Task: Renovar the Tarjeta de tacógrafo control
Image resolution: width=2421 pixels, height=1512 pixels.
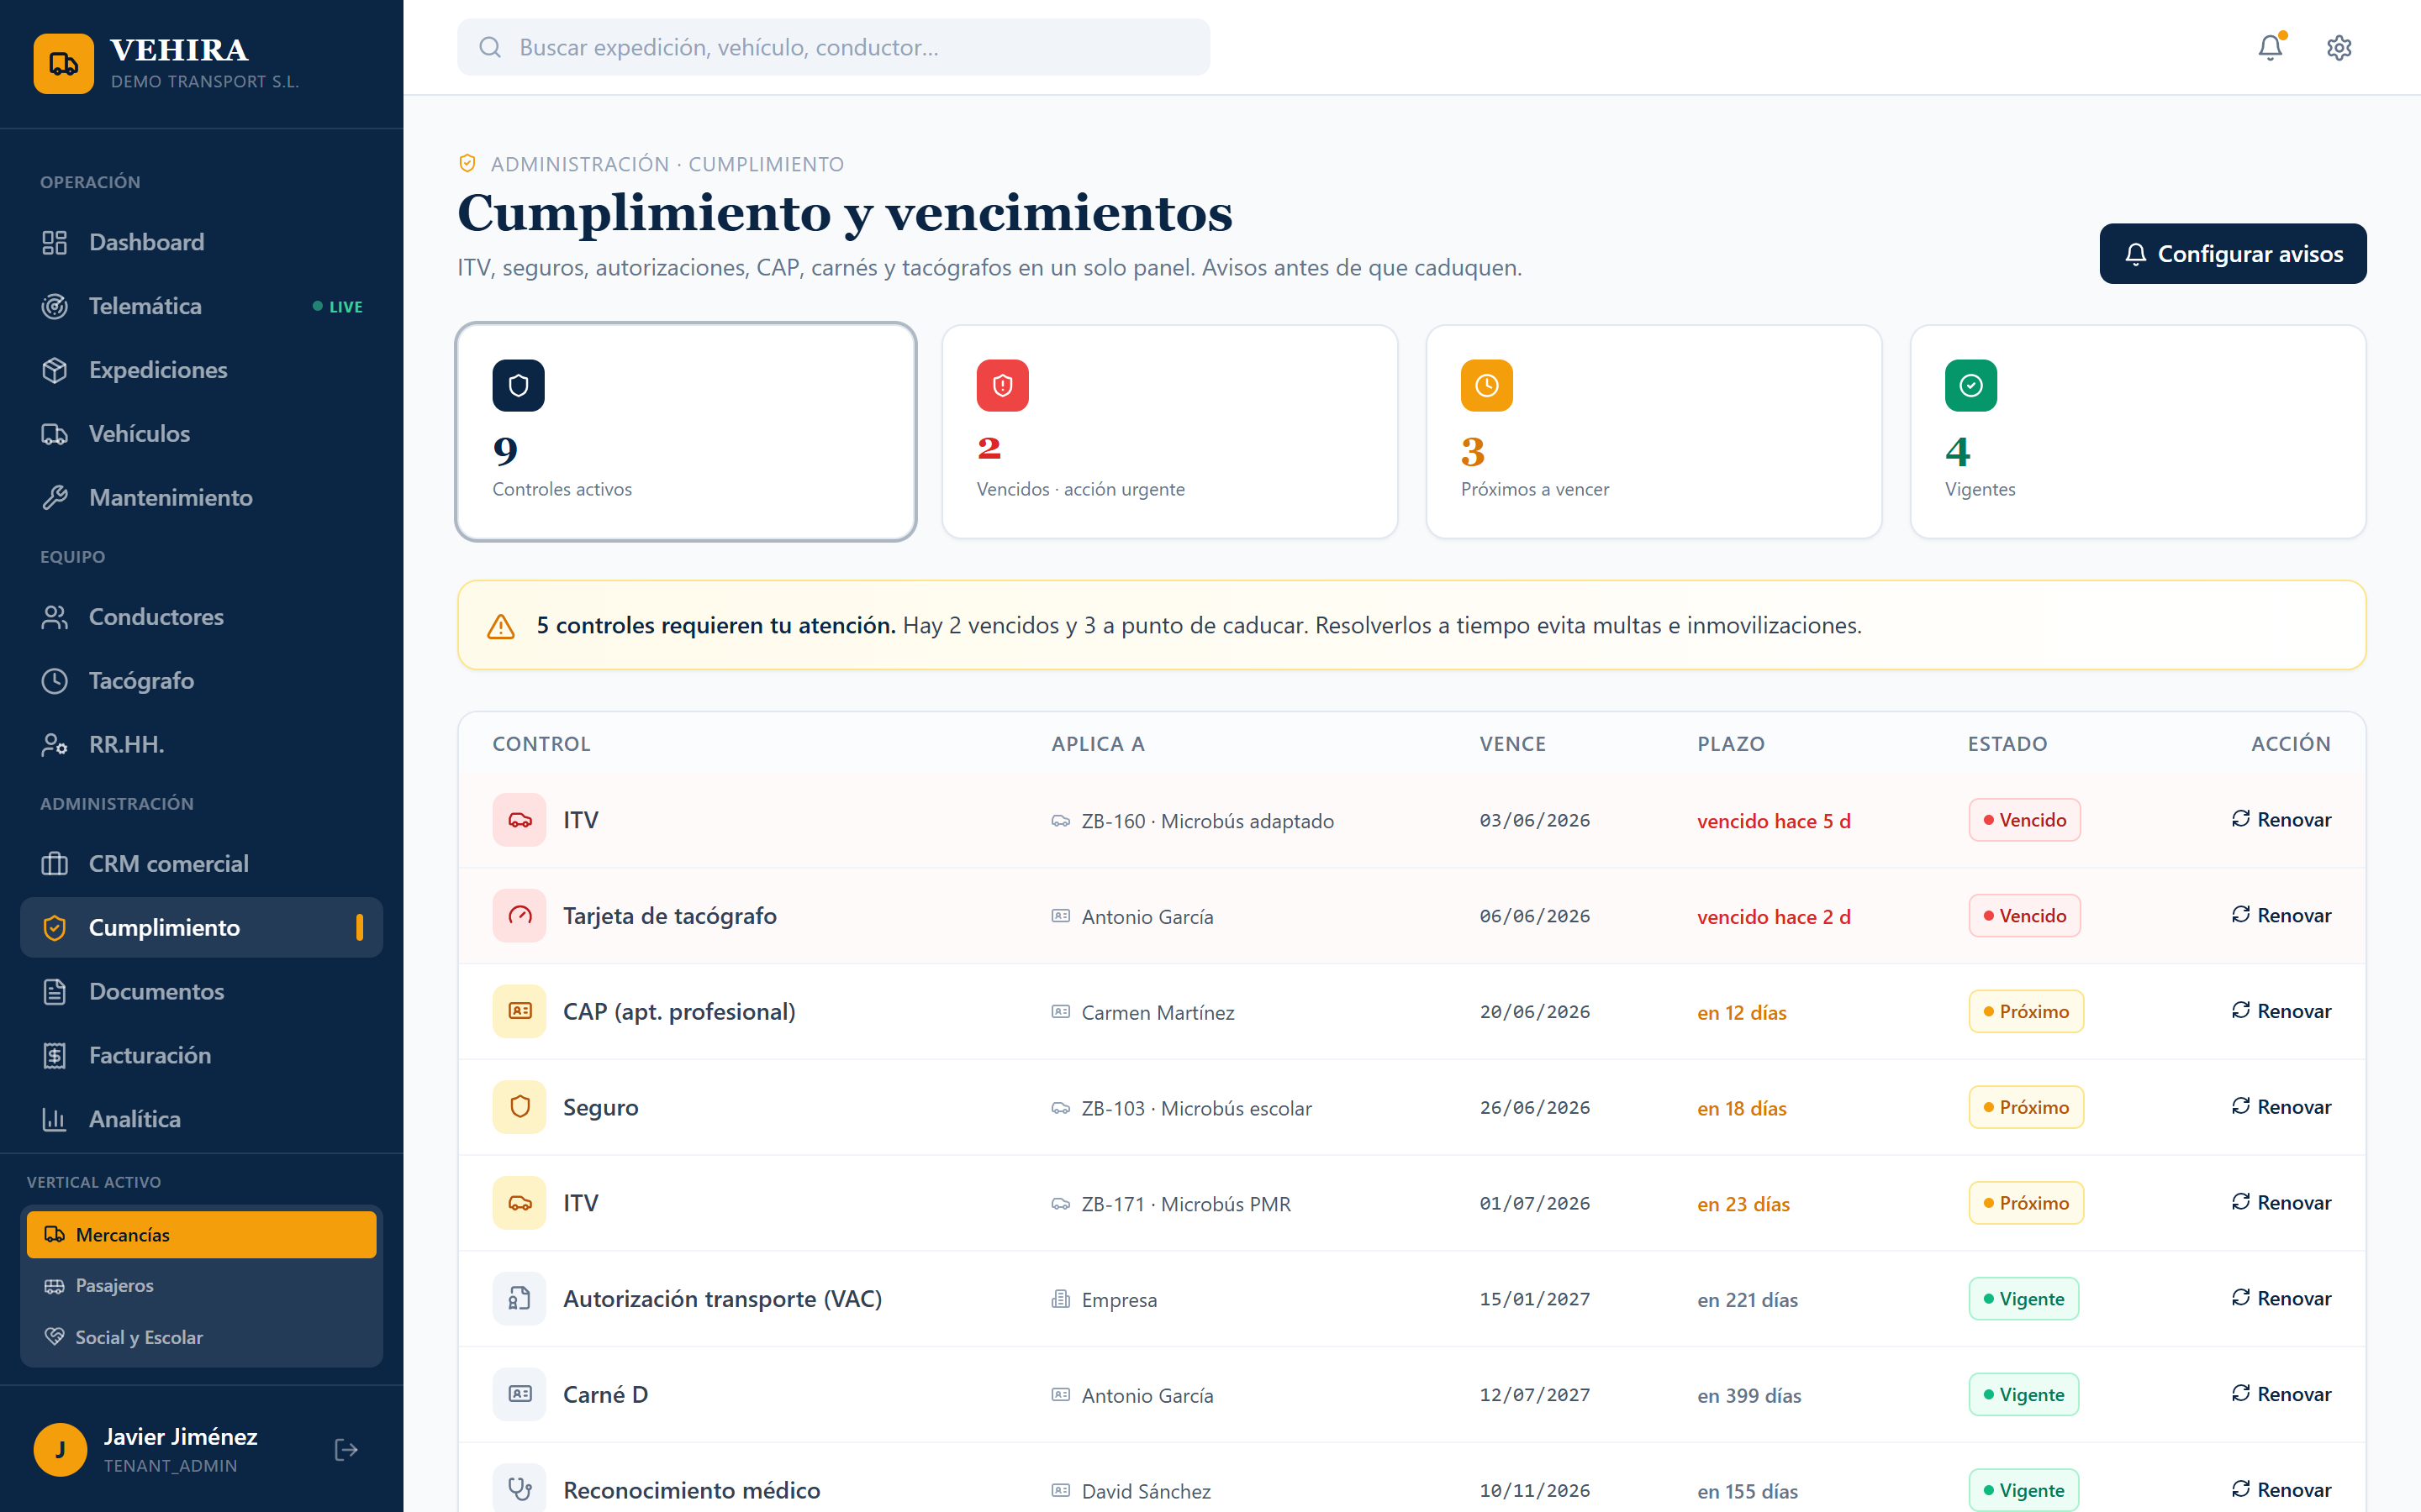Action: [x=2281, y=916]
